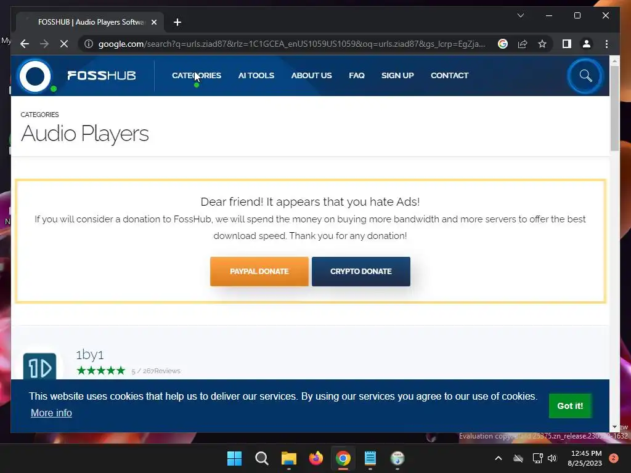Share this page via the share icon
This screenshot has height=473, width=631.
523,44
